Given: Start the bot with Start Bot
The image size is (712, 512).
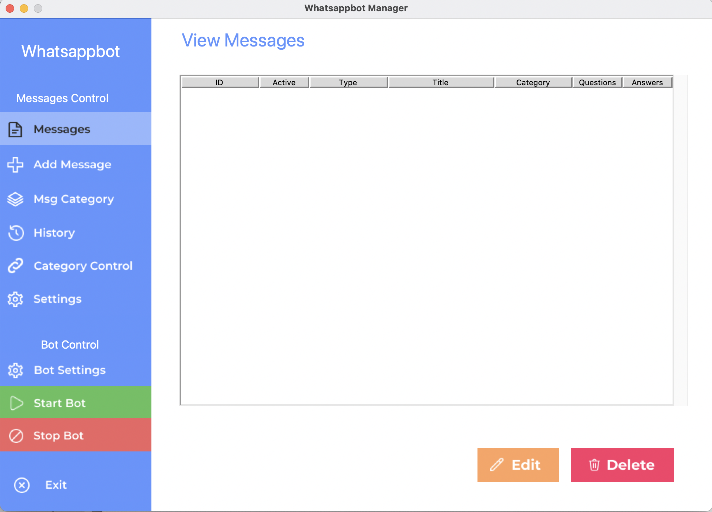Looking at the screenshot, I should [x=76, y=402].
